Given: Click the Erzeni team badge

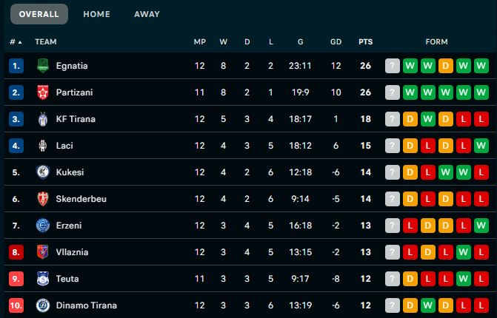Looking at the screenshot, I should click(42, 226).
